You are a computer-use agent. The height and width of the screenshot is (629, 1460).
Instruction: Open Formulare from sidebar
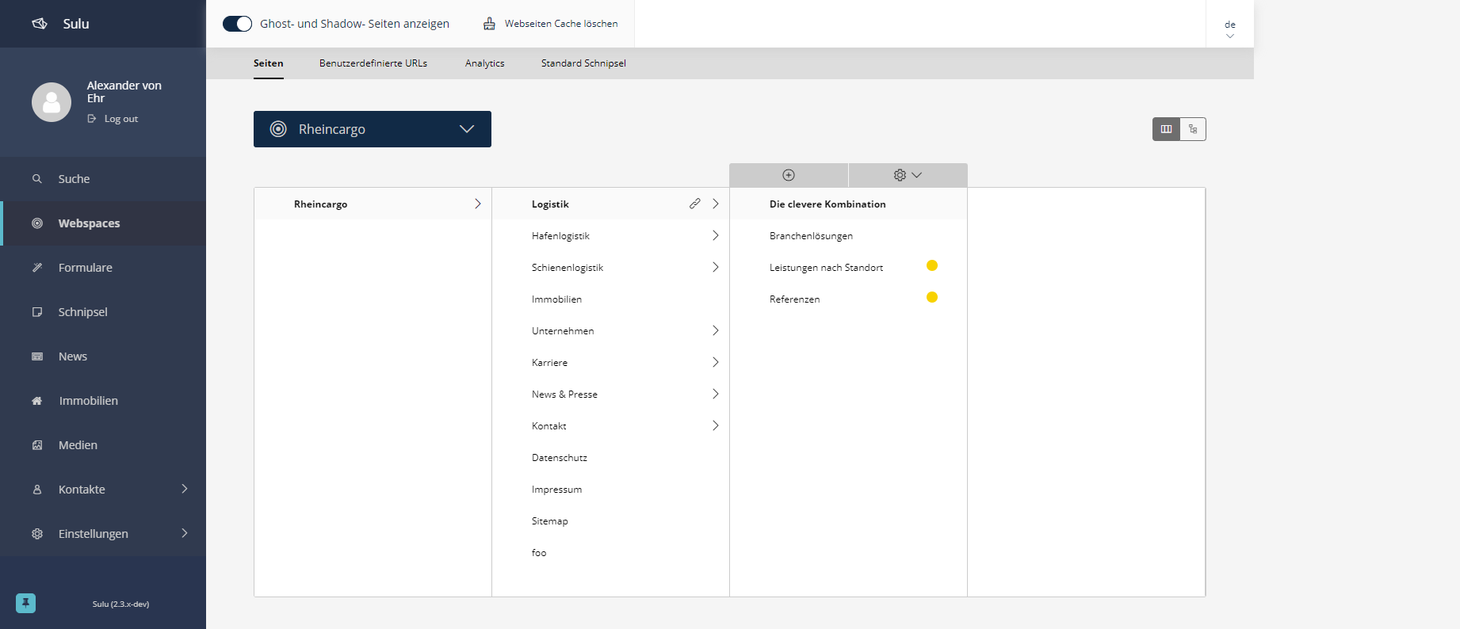click(85, 268)
